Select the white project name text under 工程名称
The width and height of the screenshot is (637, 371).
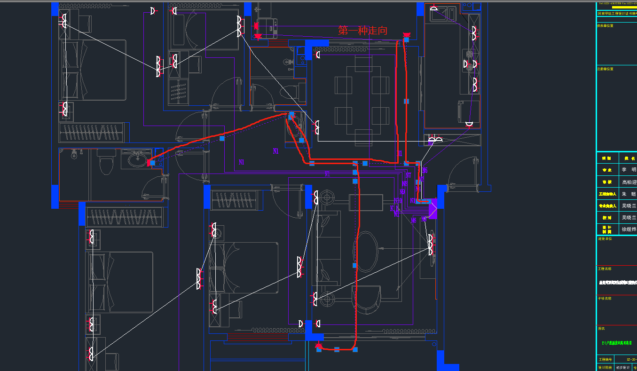(617, 283)
